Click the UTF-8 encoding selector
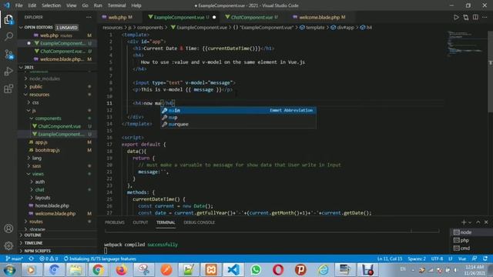The image size is (493, 277). click(437, 259)
